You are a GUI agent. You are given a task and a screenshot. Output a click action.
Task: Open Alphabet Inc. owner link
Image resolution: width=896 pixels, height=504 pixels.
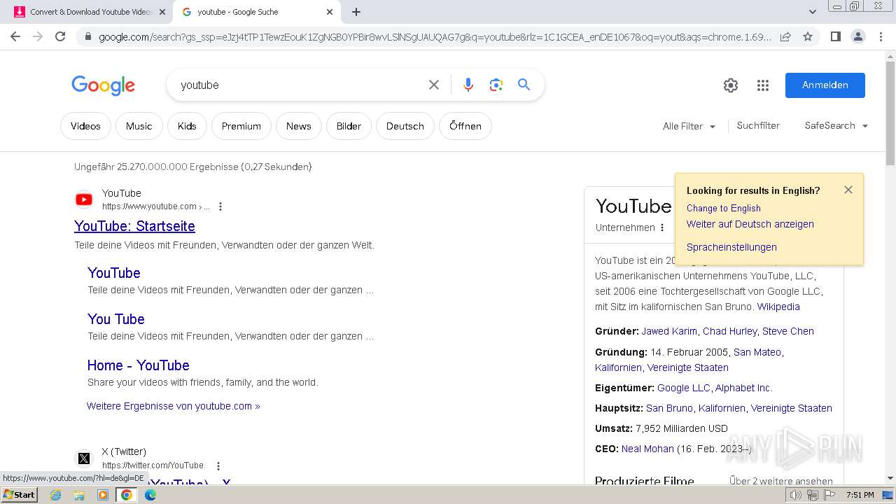pyautogui.click(x=743, y=388)
